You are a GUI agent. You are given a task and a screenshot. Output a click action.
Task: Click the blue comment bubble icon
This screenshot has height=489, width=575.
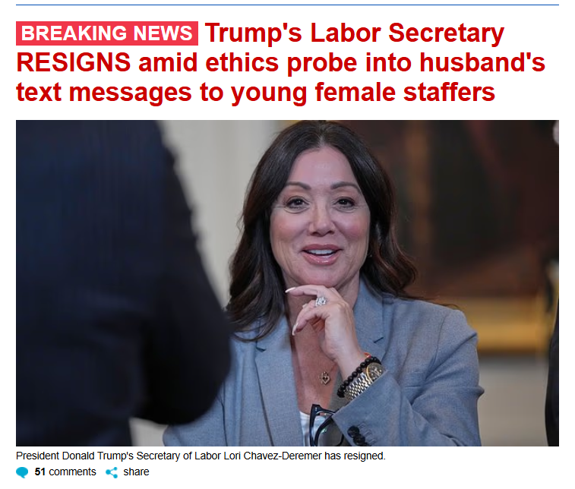[x=22, y=472]
